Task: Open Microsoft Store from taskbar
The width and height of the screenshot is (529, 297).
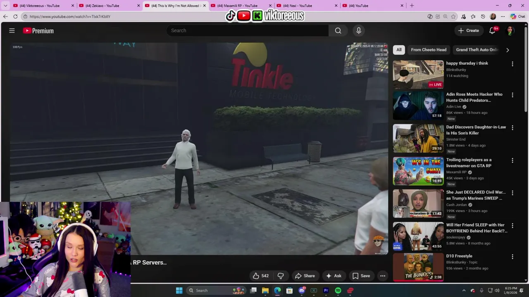Action: (289, 290)
